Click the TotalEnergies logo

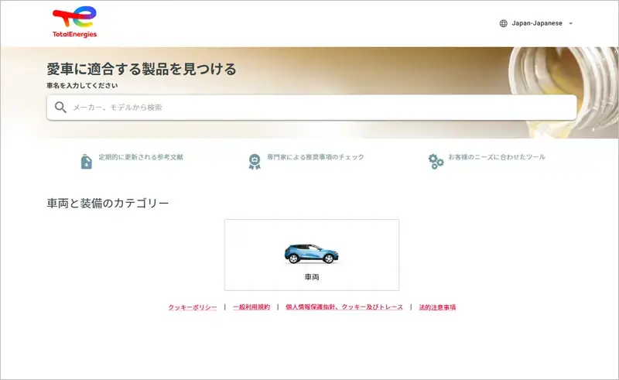(74, 22)
